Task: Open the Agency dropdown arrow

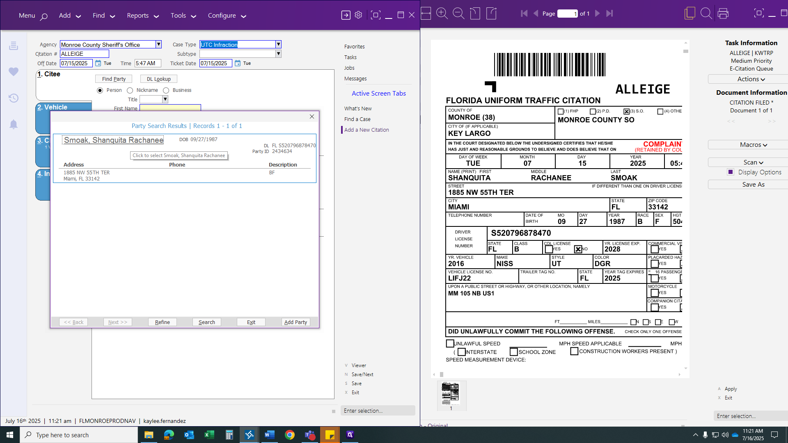Action: (x=158, y=44)
